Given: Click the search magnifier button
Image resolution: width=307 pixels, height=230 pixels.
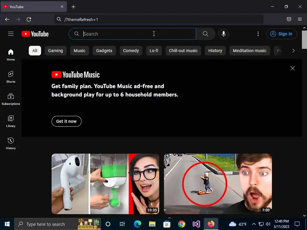Looking at the screenshot, I should point(205,34).
